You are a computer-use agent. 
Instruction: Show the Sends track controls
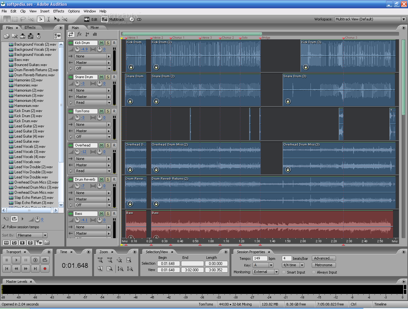click(x=87, y=34)
